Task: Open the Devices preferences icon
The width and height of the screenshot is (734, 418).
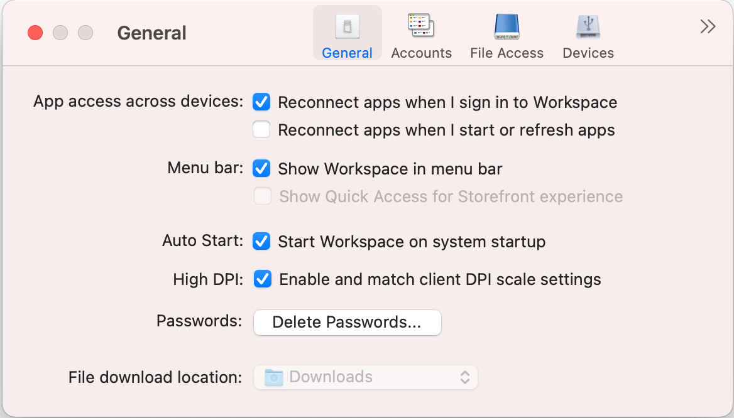Action: click(x=588, y=25)
